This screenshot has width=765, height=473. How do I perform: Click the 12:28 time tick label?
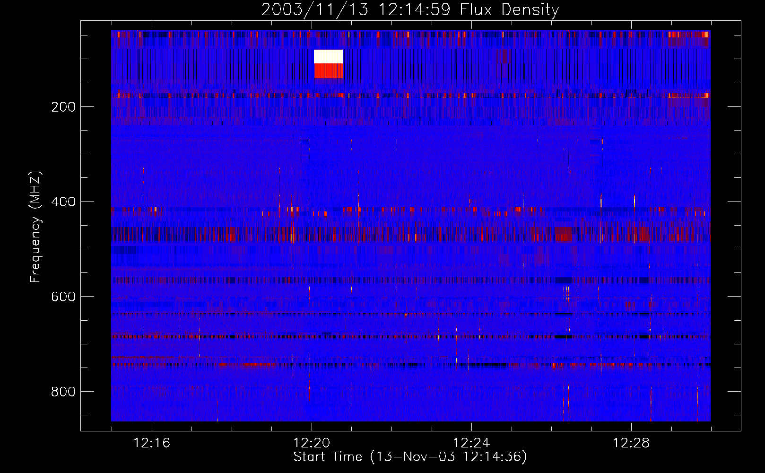pyautogui.click(x=631, y=443)
